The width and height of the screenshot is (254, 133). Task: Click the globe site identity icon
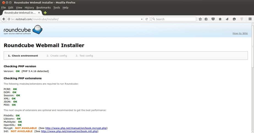pos(9,19)
